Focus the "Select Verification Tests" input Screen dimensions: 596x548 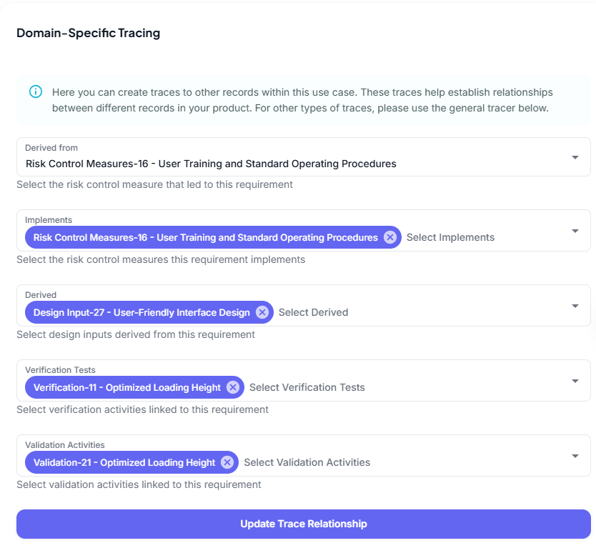307,387
